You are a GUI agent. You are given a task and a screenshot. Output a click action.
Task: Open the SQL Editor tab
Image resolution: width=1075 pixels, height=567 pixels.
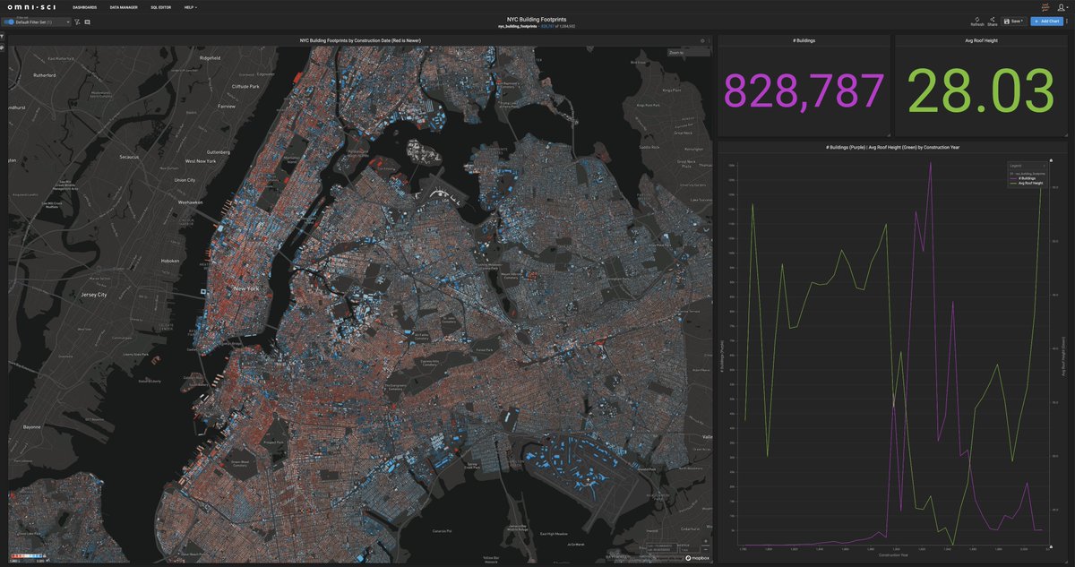[x=159, y=7]
